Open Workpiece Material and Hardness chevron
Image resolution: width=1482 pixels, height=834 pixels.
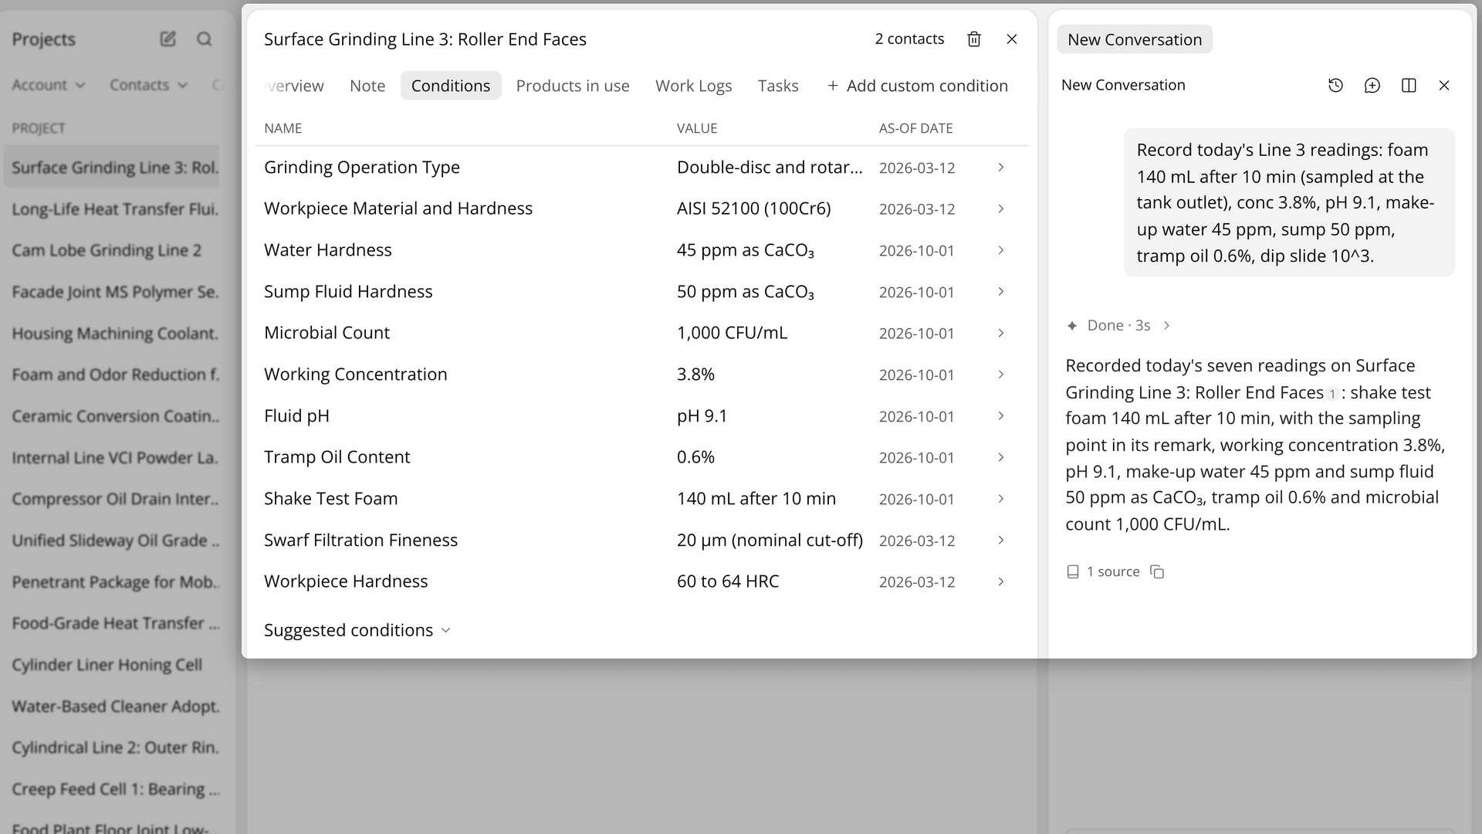1001,209
